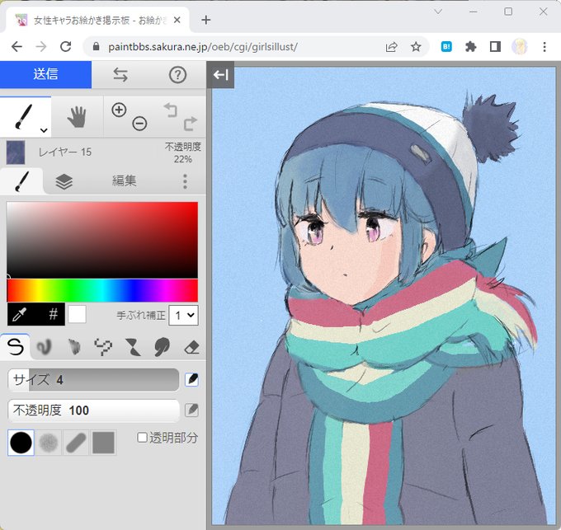This screenshot has height=530, width=561.
Task: Adjust the サイズ size slider
Action: tap(93, 379)
